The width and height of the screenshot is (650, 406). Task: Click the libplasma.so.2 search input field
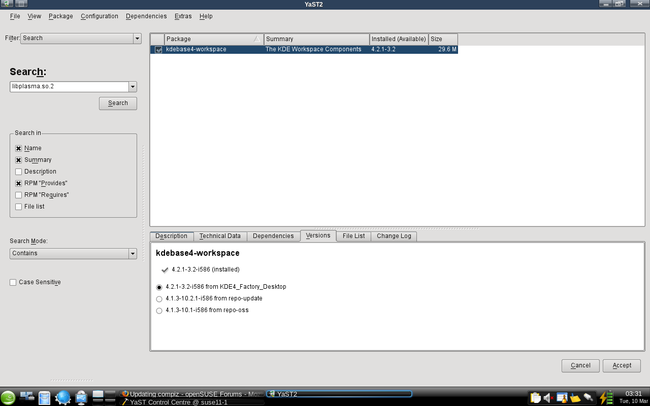click(69, 87)
